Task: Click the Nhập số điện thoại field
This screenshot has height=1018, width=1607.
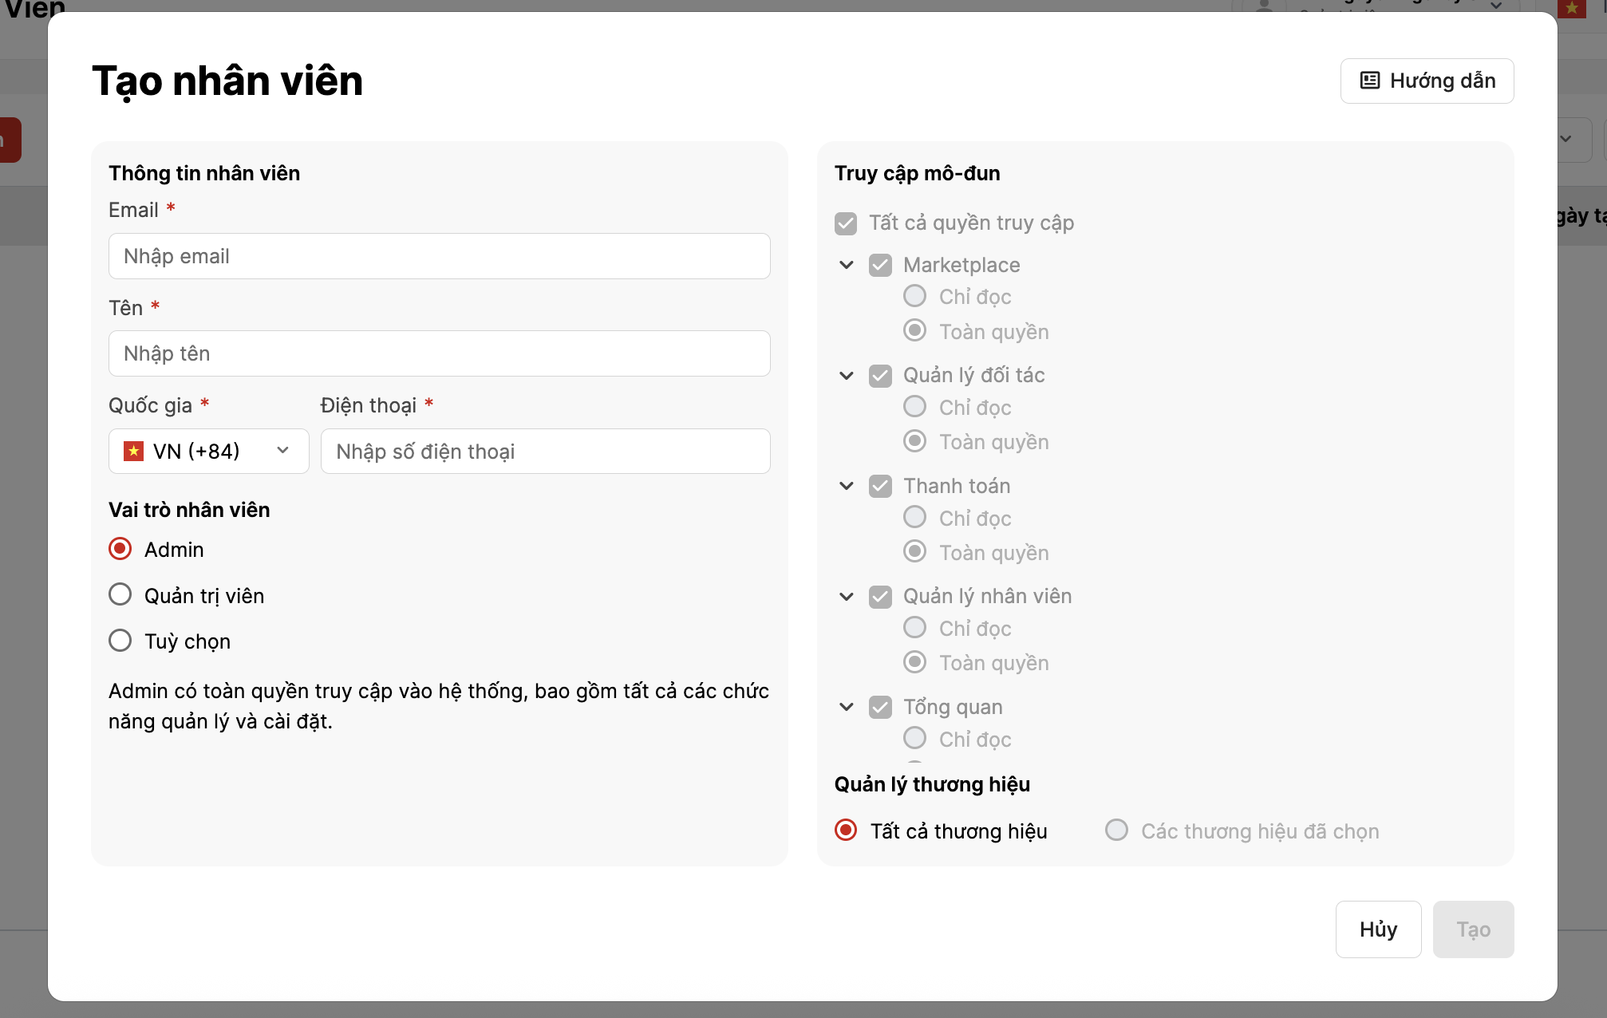Action: [545, 452]
